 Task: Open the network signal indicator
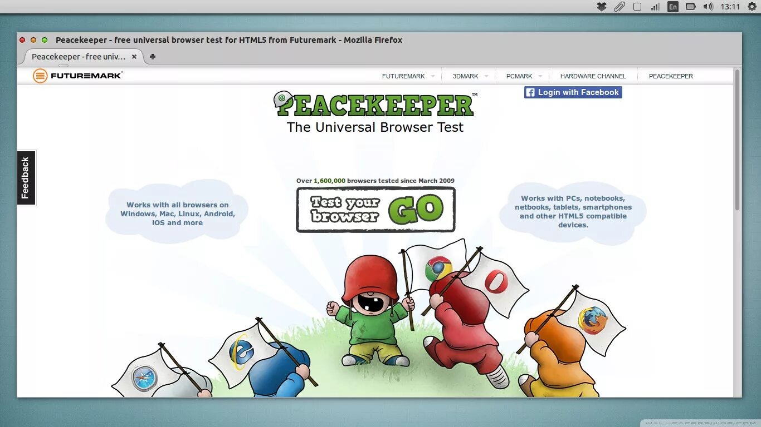(655, 7)
